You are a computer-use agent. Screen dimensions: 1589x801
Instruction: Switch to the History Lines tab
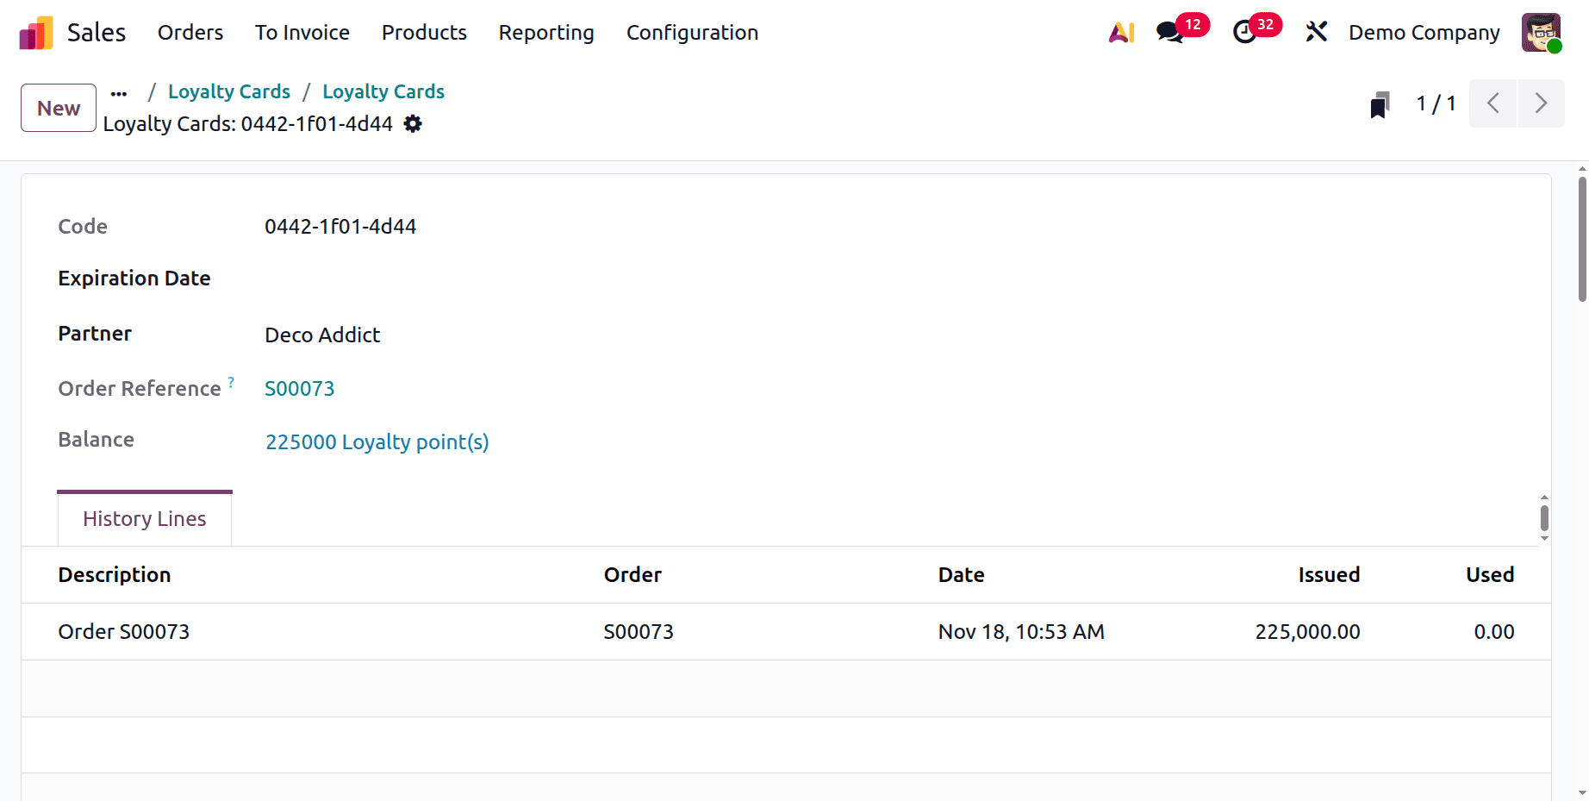click(x=144, y=518)
